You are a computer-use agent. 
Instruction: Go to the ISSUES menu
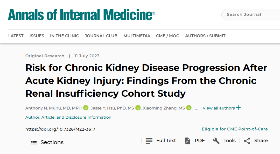coord(37,36)
